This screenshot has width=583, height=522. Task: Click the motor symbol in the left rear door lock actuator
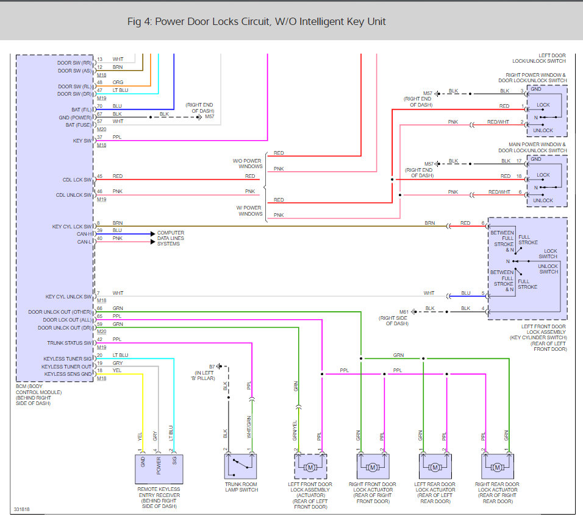tap(435, 467)
